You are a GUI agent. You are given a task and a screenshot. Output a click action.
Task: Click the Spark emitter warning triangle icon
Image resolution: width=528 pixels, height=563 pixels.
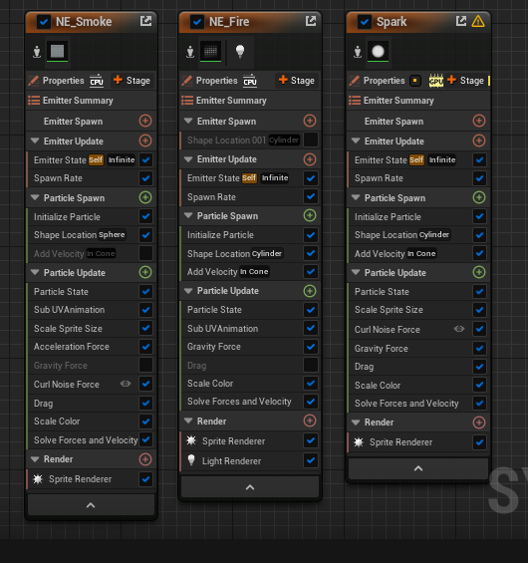coord(478,22)
